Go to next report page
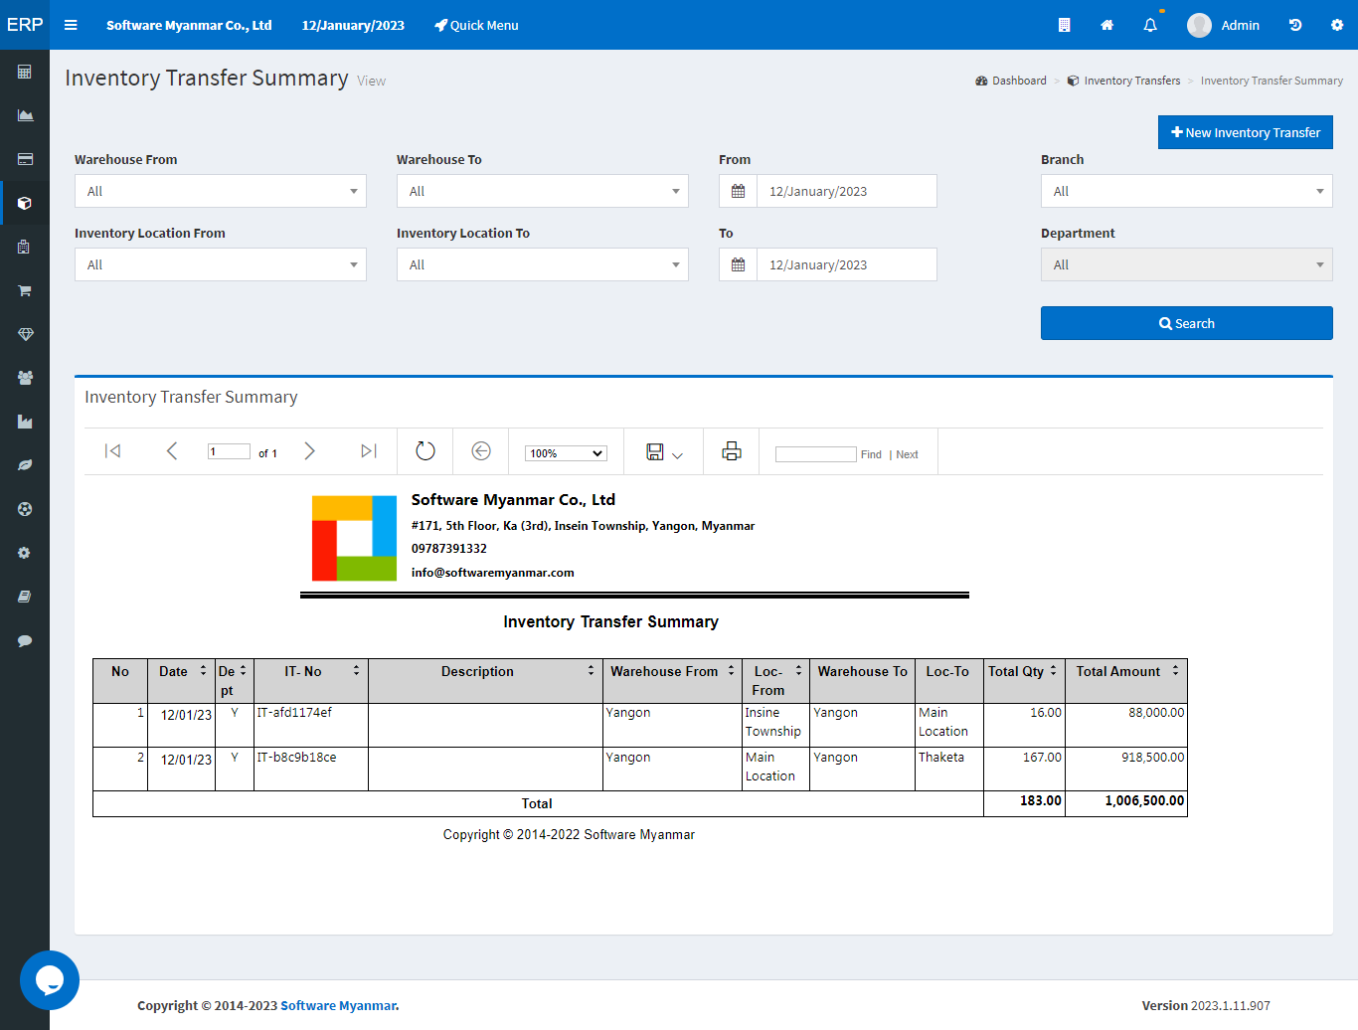 click(x=310, y=451)
